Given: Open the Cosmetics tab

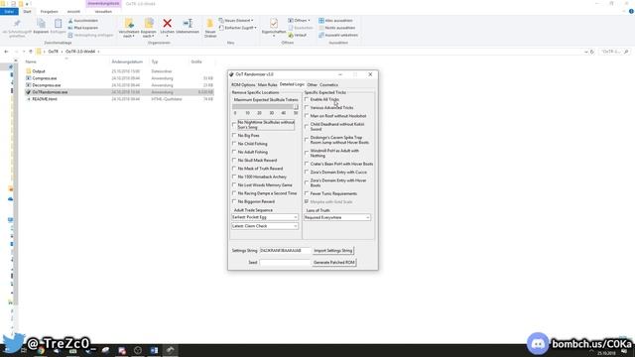Looking at the screenshot, I should (x=328, y=85).
